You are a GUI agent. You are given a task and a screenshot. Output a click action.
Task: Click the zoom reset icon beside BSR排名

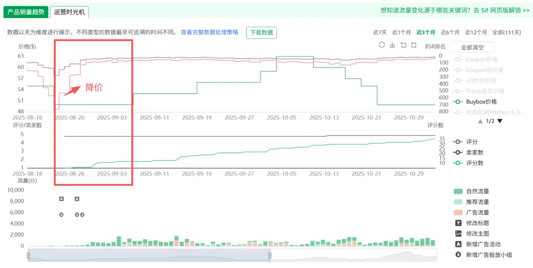click(414, 45)
